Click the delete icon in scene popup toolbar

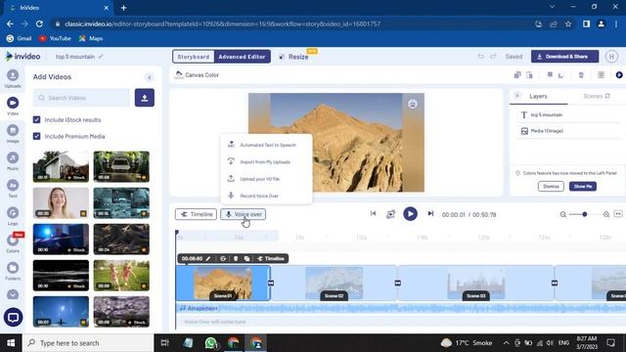236,258
